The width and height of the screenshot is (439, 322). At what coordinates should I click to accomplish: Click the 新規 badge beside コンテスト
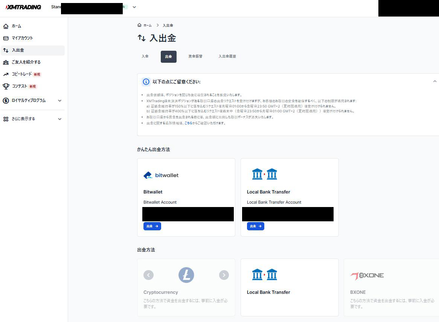pos(33,86)
